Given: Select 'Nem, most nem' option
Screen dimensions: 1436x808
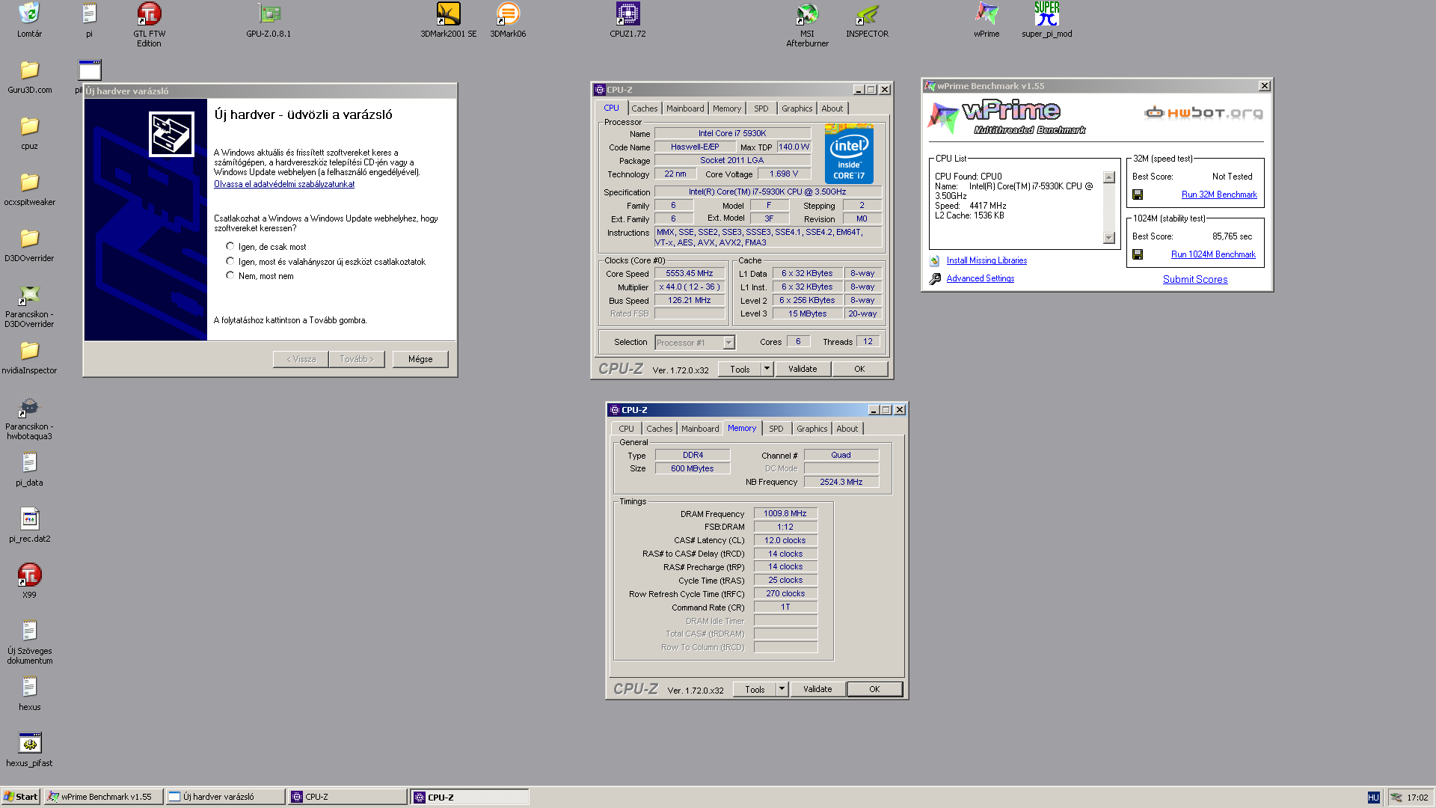Looking at the screenshot, I should point(230,275).
